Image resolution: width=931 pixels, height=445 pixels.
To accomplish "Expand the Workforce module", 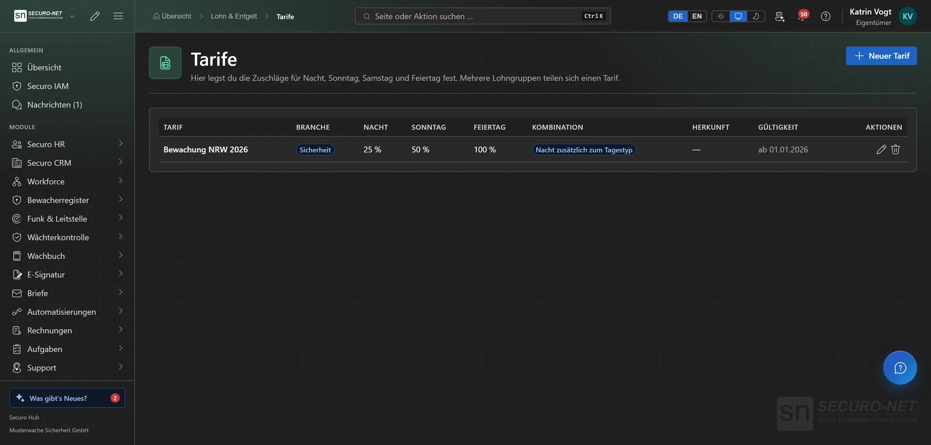I will pyautogui.click(x=67, y=181).
